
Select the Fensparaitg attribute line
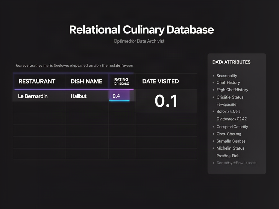click(x=226, y=104)
